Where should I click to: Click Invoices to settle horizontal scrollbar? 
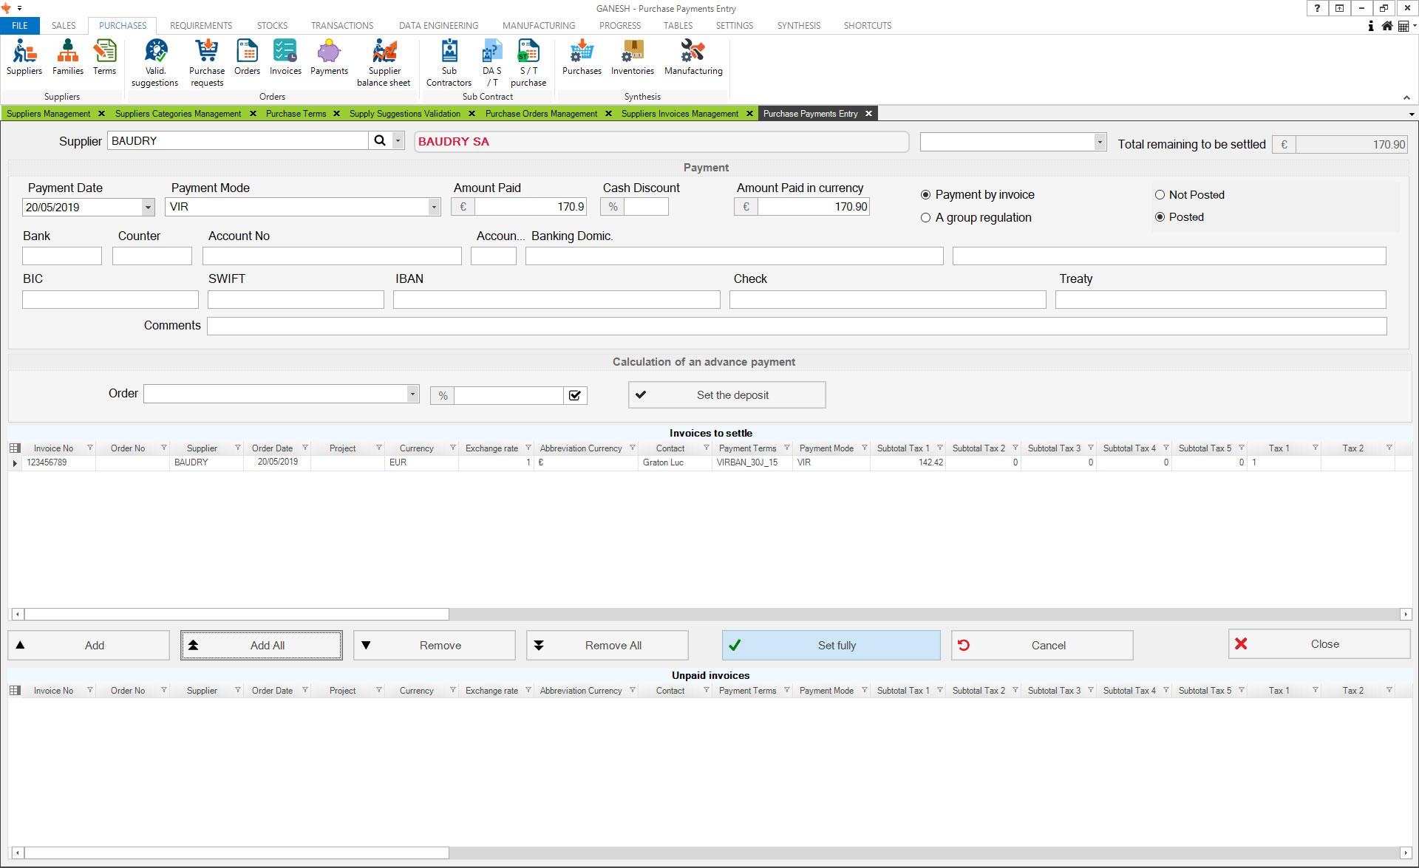click(x=236, y=614)
